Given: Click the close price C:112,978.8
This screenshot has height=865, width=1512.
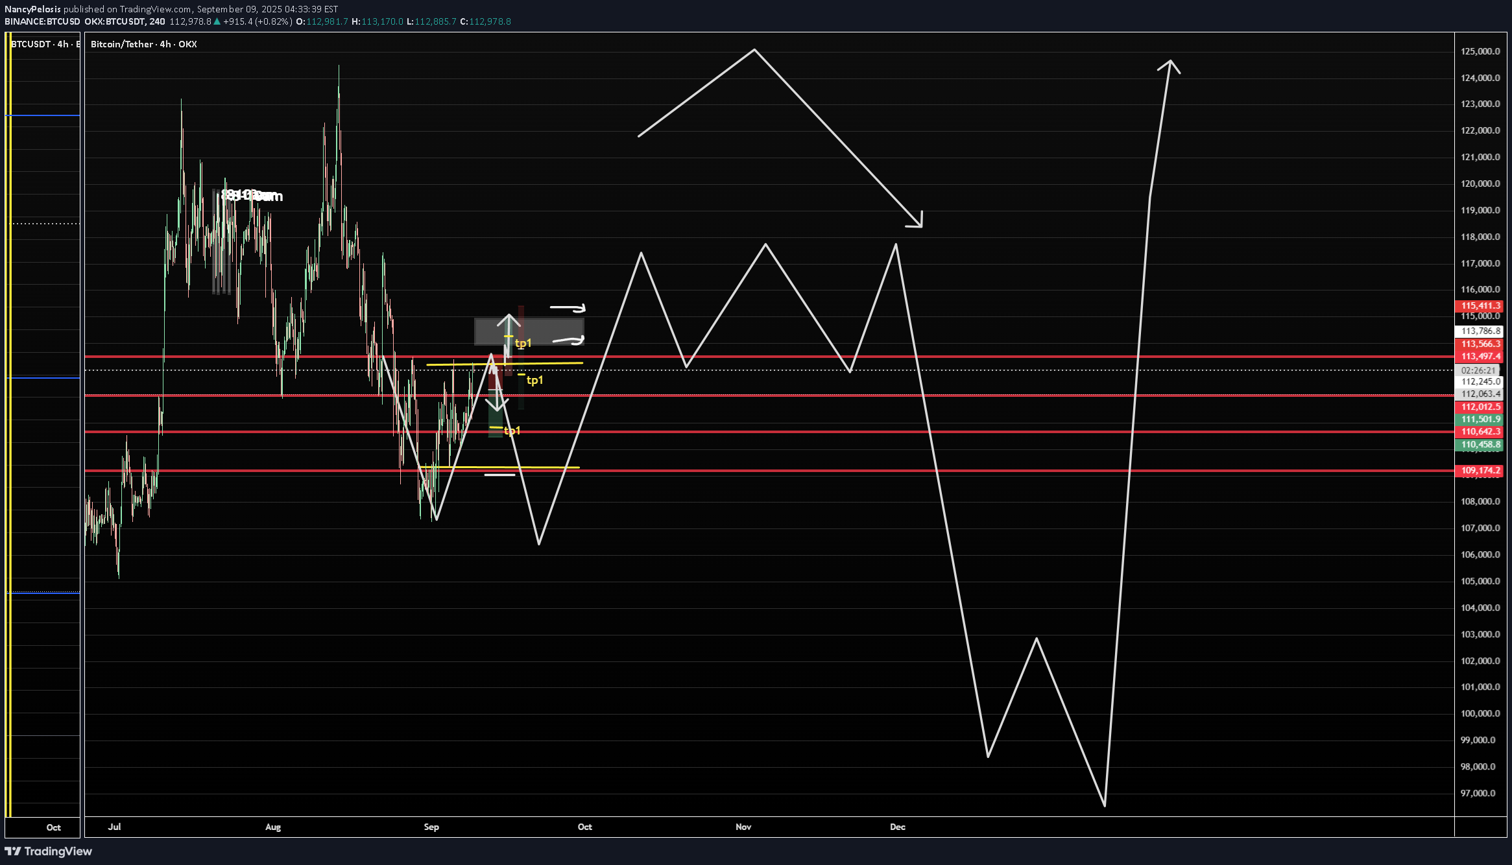Looking at the screenshot, I should (x=485, y=21).
